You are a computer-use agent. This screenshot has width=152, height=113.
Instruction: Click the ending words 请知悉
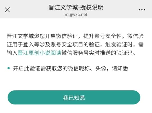[x=120, y=69]
